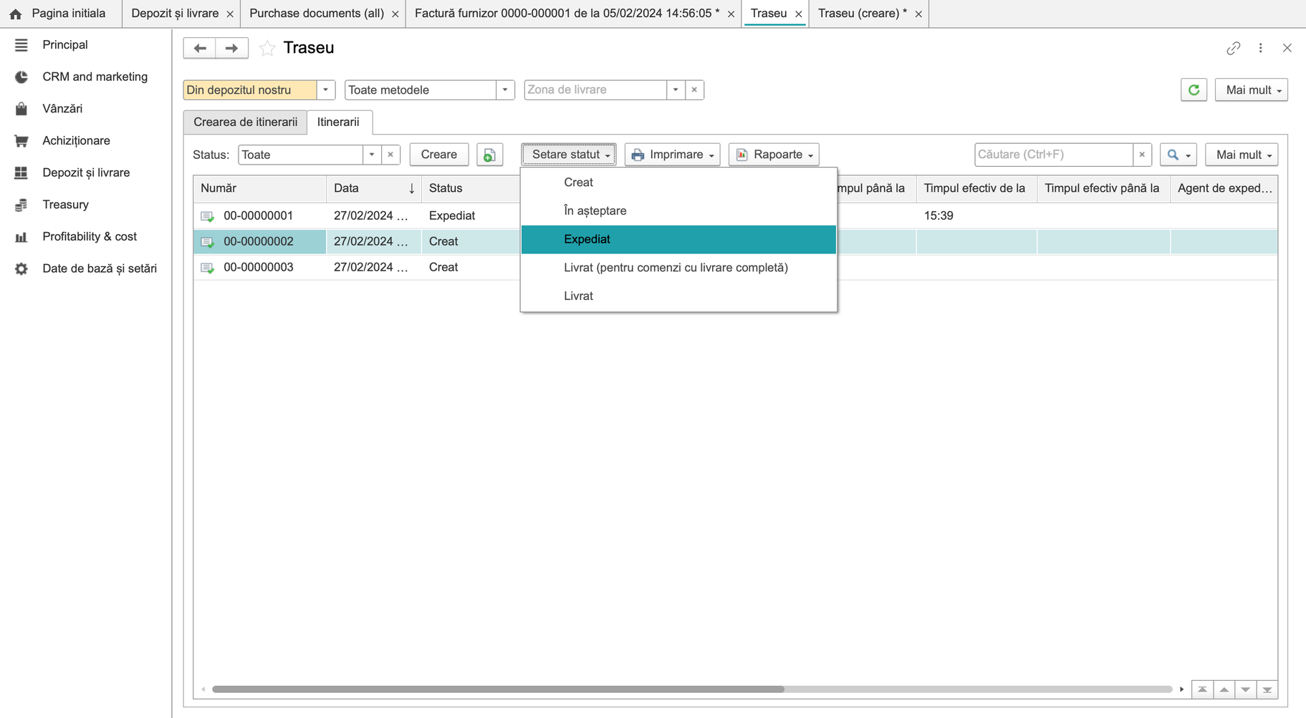The height and width of the screenshot is (718, 1306).
Task: Open the Treasury section
Action: (65, 205)
